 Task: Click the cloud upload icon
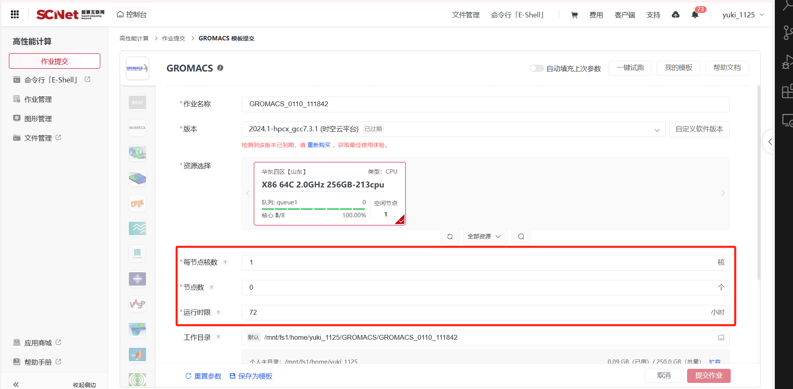click(675, 15)
